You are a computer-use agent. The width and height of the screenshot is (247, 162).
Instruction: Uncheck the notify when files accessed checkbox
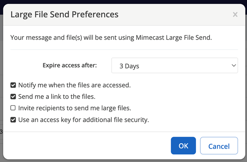pos(13,85)
